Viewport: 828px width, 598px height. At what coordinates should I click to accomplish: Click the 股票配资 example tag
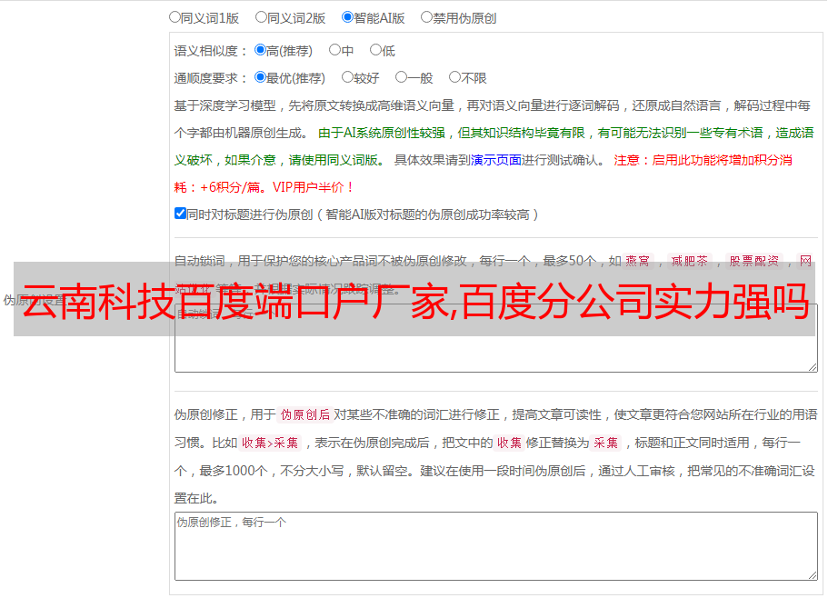coord(754,261)
